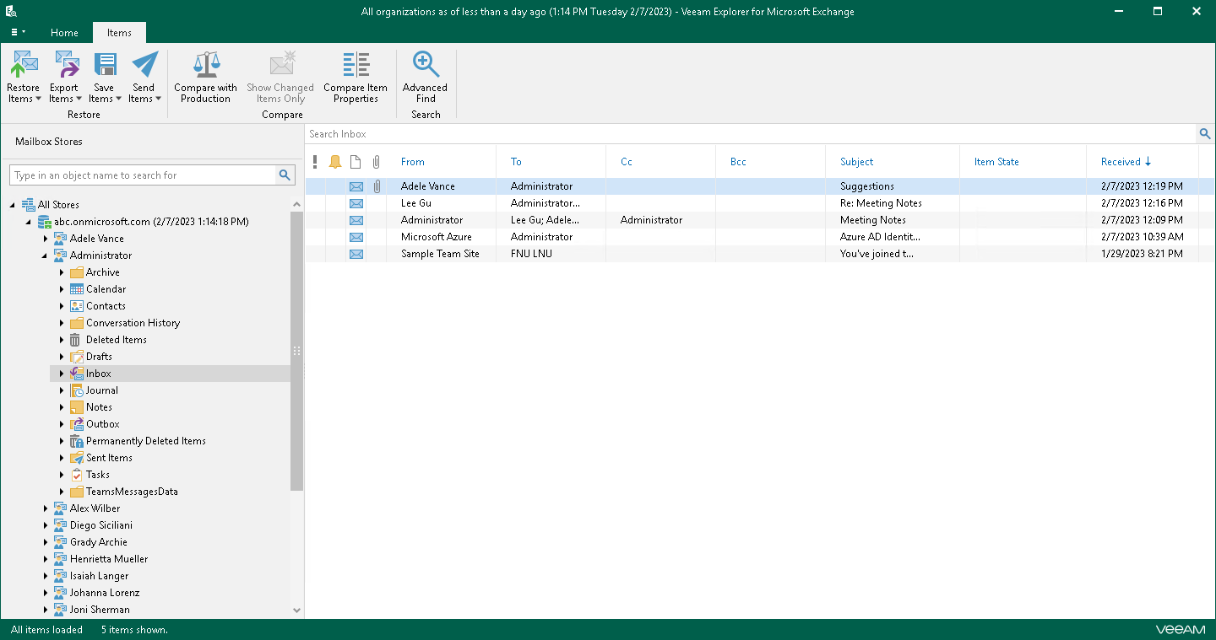This screenshot has height=640, width=1216.
Task: Click the mailbox tree vertical scrollbar
Action: point(296,350)
